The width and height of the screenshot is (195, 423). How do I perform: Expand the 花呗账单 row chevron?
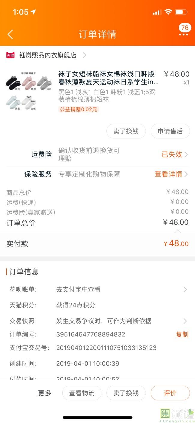point(185,290)
